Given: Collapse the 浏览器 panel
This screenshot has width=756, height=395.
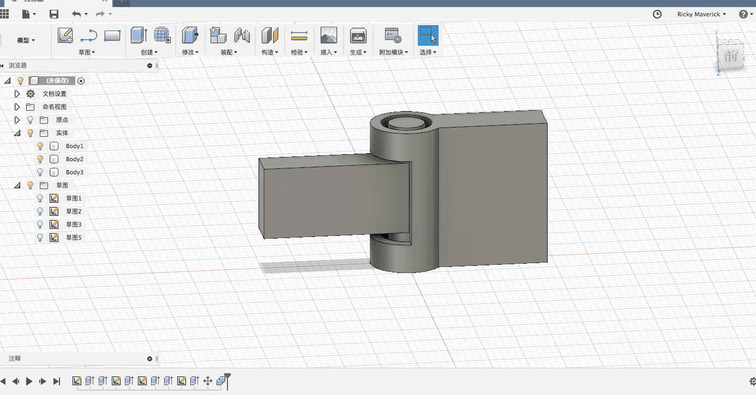Looking at the screenshot, I should click(x=150, y=65).
